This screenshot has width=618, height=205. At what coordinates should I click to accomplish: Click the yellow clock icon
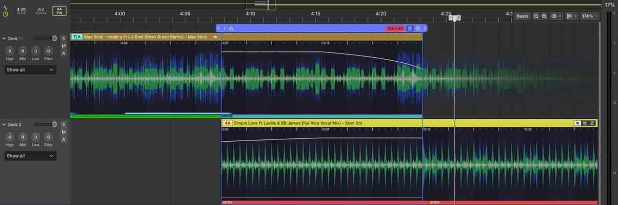click(x=5, y=14)
